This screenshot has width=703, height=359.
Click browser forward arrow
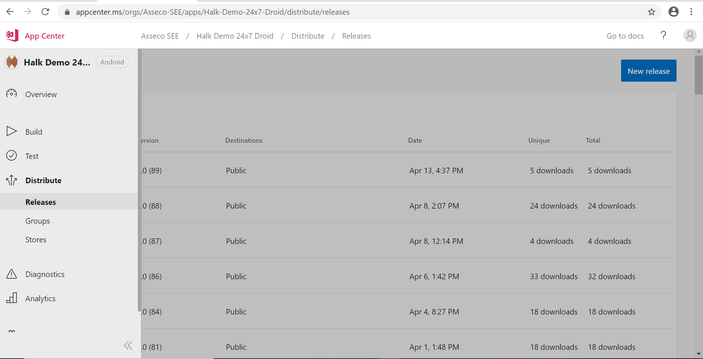pos(28,12)
